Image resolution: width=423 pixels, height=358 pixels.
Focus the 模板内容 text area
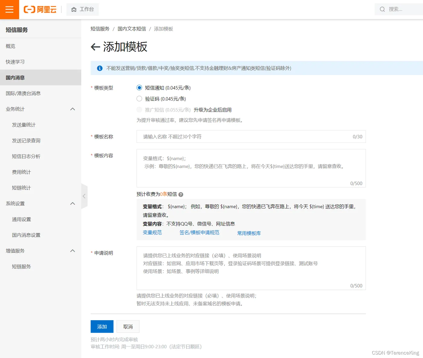point(251,168)
